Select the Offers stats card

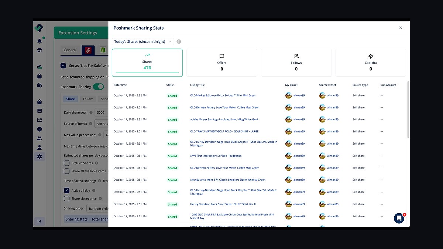[x=222, y=63]
